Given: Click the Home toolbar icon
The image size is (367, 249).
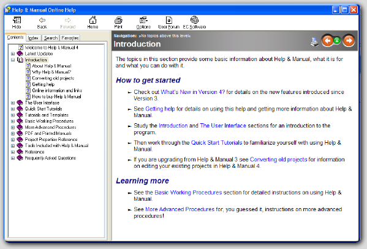Looking at the screenshot, I should (x=93, y=23).
